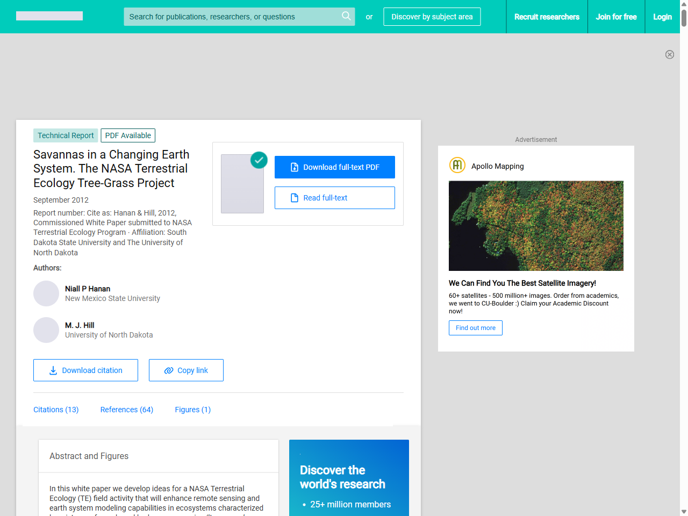The width and height of the screenshot is (688, 516).
Task: Open Join for free
Action: pyautogui.click(x=616, y=17)
